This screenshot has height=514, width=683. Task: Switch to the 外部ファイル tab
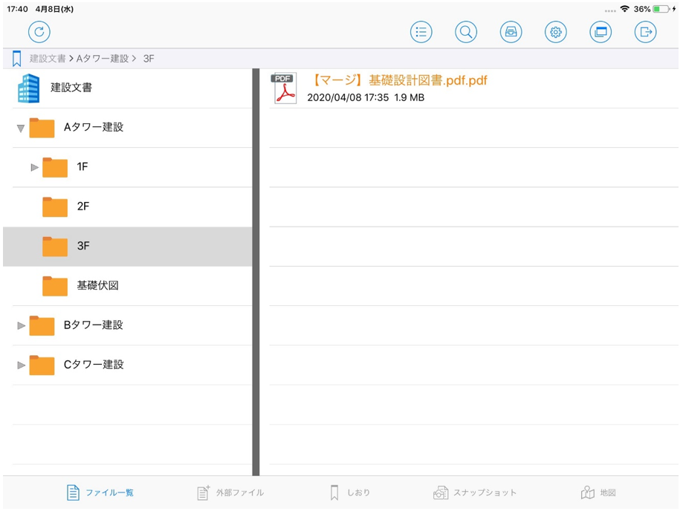(230, 492)
